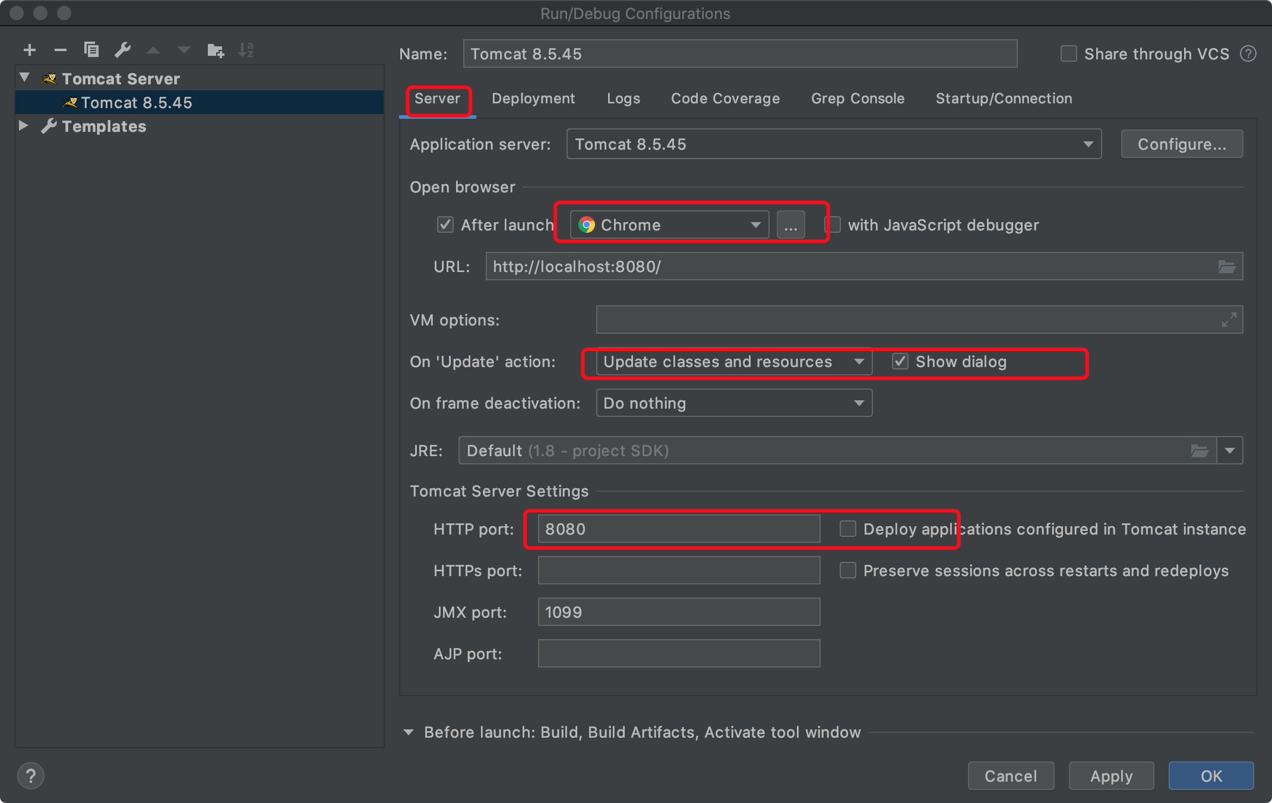The image size is (1272, 803).
Task: Browse URL with the folder icon
Action: pyautogui.click(x=1227, y=267)
